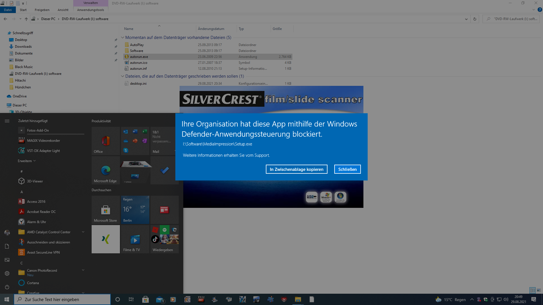This screenshot has width=543, height=305.
Task: Open the Black Music folder
Action: coord(24,67)
